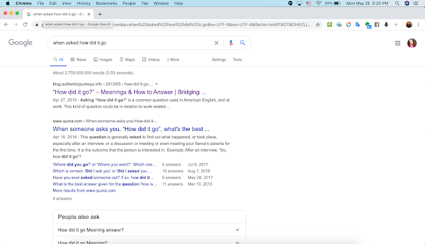Click the green extension icon in toolbar

[x=329, y=25]
